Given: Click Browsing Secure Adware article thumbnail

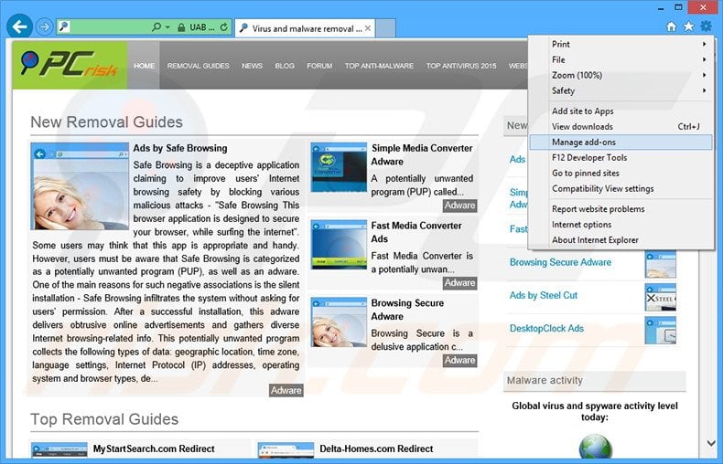Looking at the screenshot, I should point(339,322).
